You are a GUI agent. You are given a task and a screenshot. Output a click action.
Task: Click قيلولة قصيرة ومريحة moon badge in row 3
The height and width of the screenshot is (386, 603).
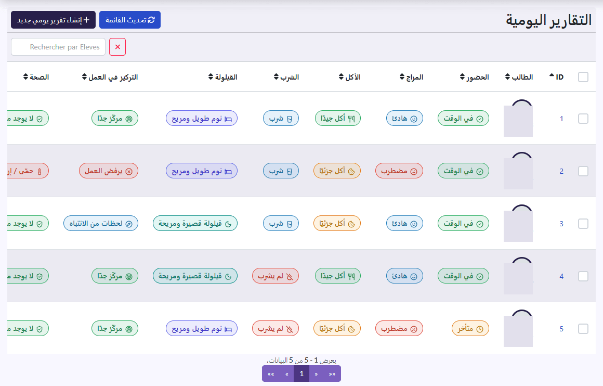(195, 223)
